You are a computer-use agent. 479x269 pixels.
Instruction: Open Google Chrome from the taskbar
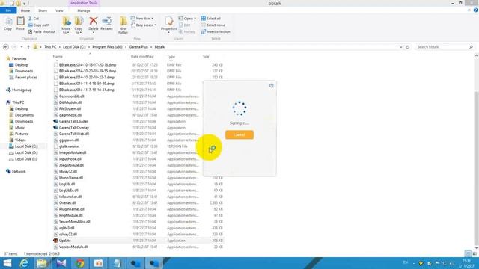(80, 263)
